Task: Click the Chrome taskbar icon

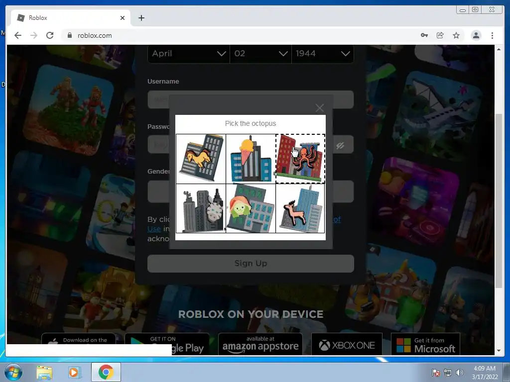Action: [x=106, y=372]
